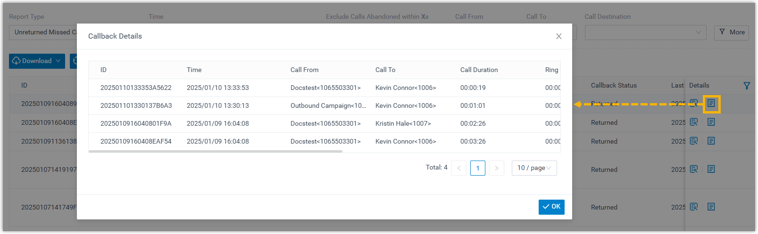The width and height of the screenshot is (758, 234).
Task: Click callback details icon in second row
Action: pos(711,122)
